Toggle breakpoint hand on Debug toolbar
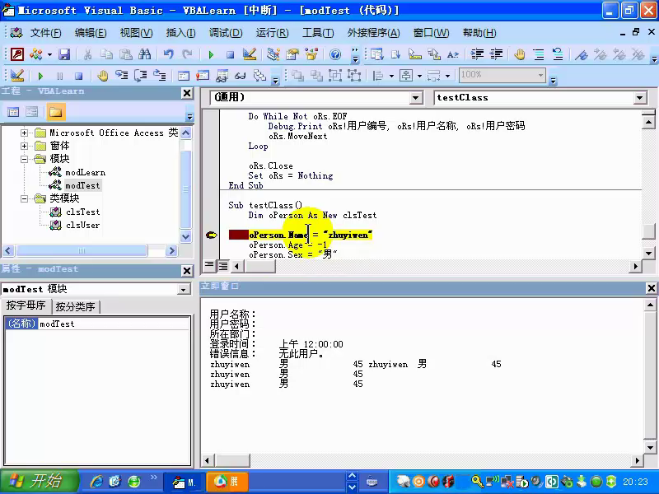659x494 pixels. (102, 76)
